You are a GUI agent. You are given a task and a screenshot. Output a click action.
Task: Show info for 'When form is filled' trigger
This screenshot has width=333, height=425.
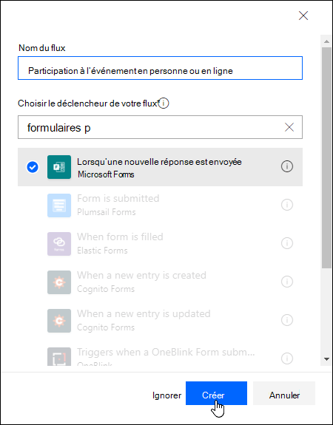287,243
